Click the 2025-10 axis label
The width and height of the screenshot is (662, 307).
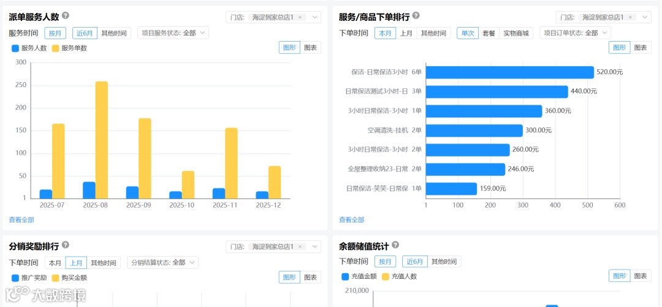click(183, 205)
